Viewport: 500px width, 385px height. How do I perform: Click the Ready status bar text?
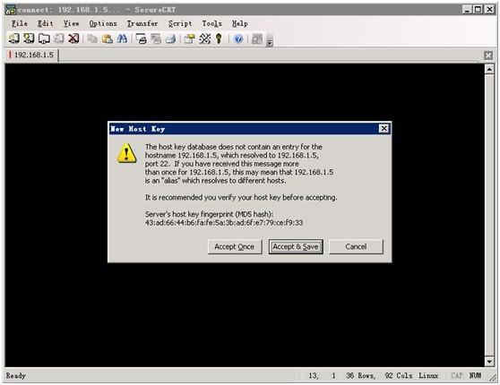(16, 376)
